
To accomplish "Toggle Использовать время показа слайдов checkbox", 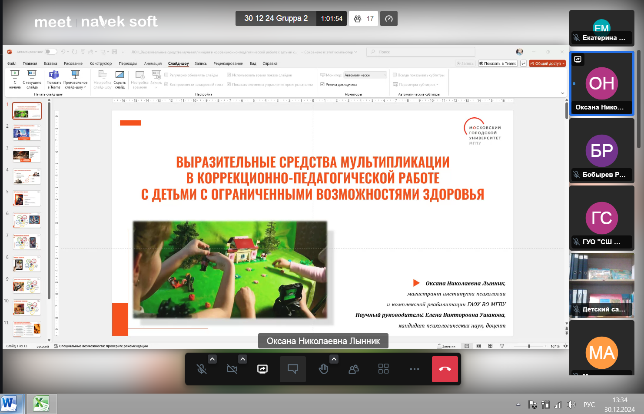I will [229, 75].
